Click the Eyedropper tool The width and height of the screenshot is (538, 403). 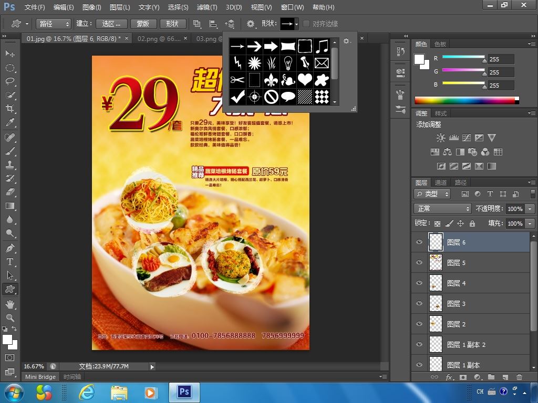pos(10,122)
